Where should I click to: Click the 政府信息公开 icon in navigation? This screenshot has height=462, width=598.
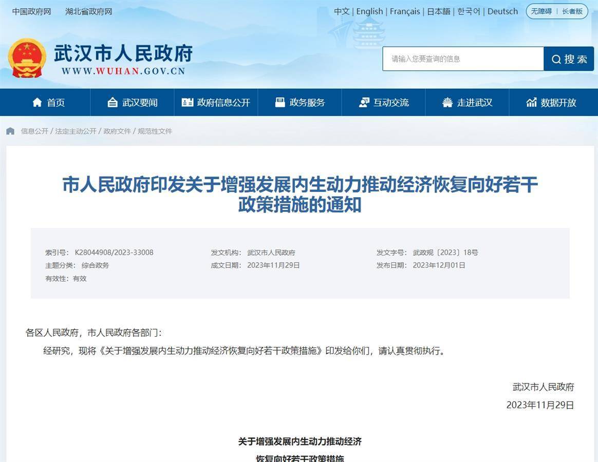(x=188, y=103)
